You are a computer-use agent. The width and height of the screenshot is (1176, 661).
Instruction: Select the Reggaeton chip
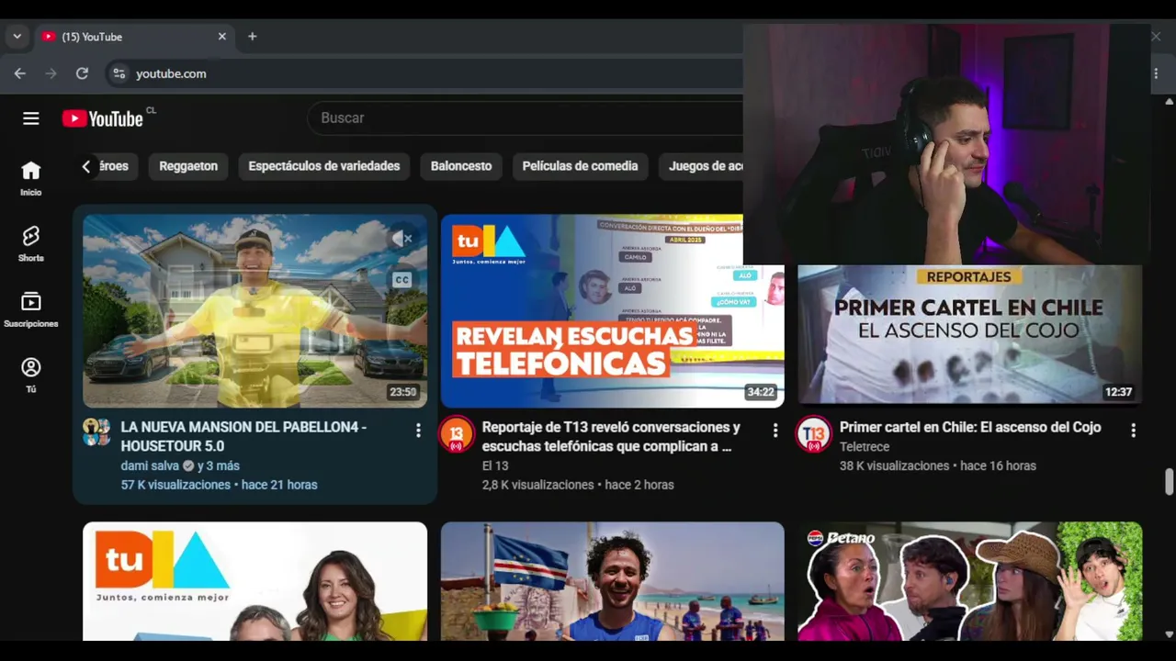point(188,166)
